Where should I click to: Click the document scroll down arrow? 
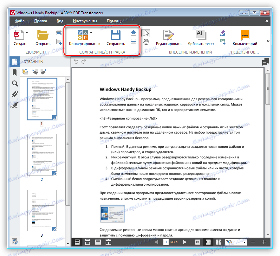click(x=268, y=235)
